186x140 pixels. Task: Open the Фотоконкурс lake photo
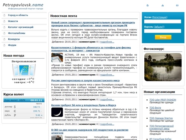coord(163,67)
